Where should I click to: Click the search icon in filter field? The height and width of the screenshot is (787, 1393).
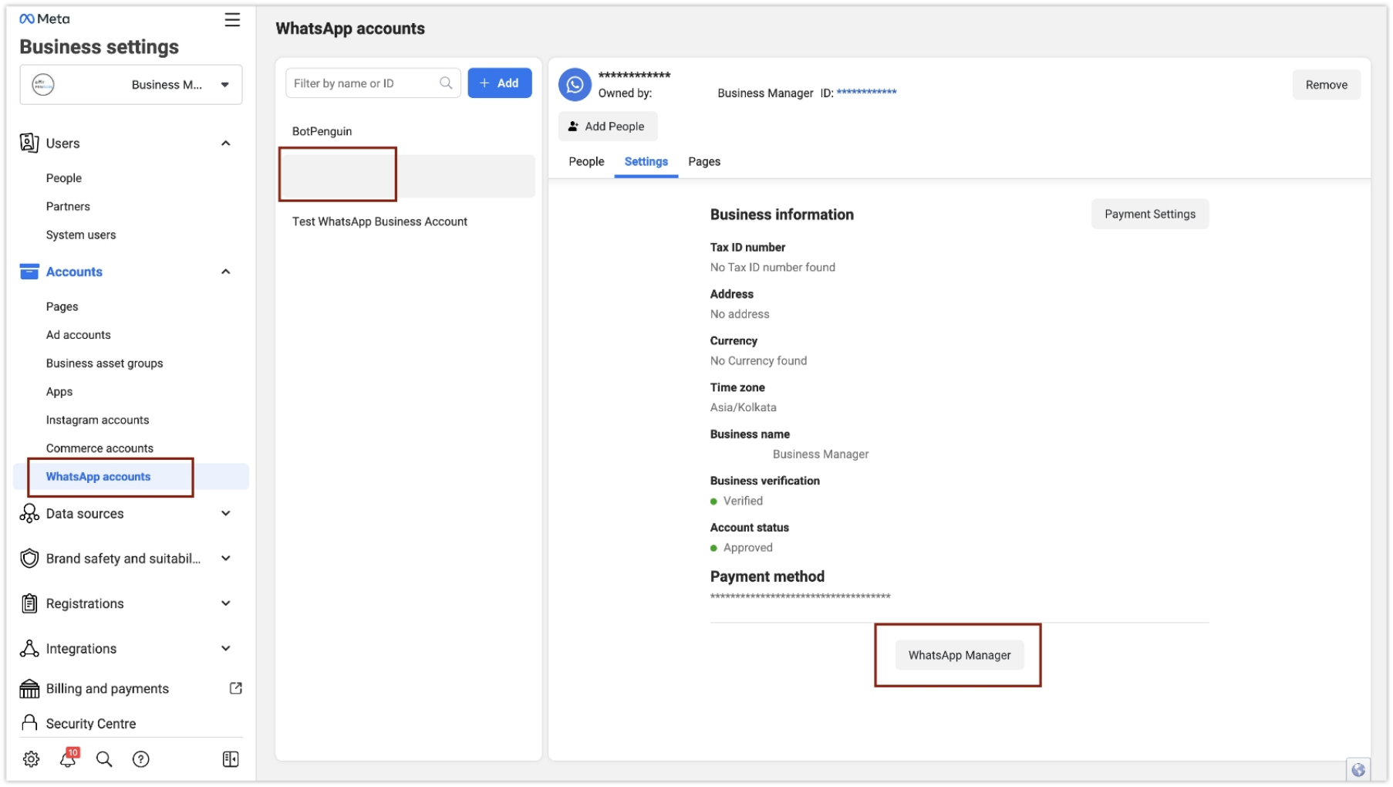[x=446, y=83]
